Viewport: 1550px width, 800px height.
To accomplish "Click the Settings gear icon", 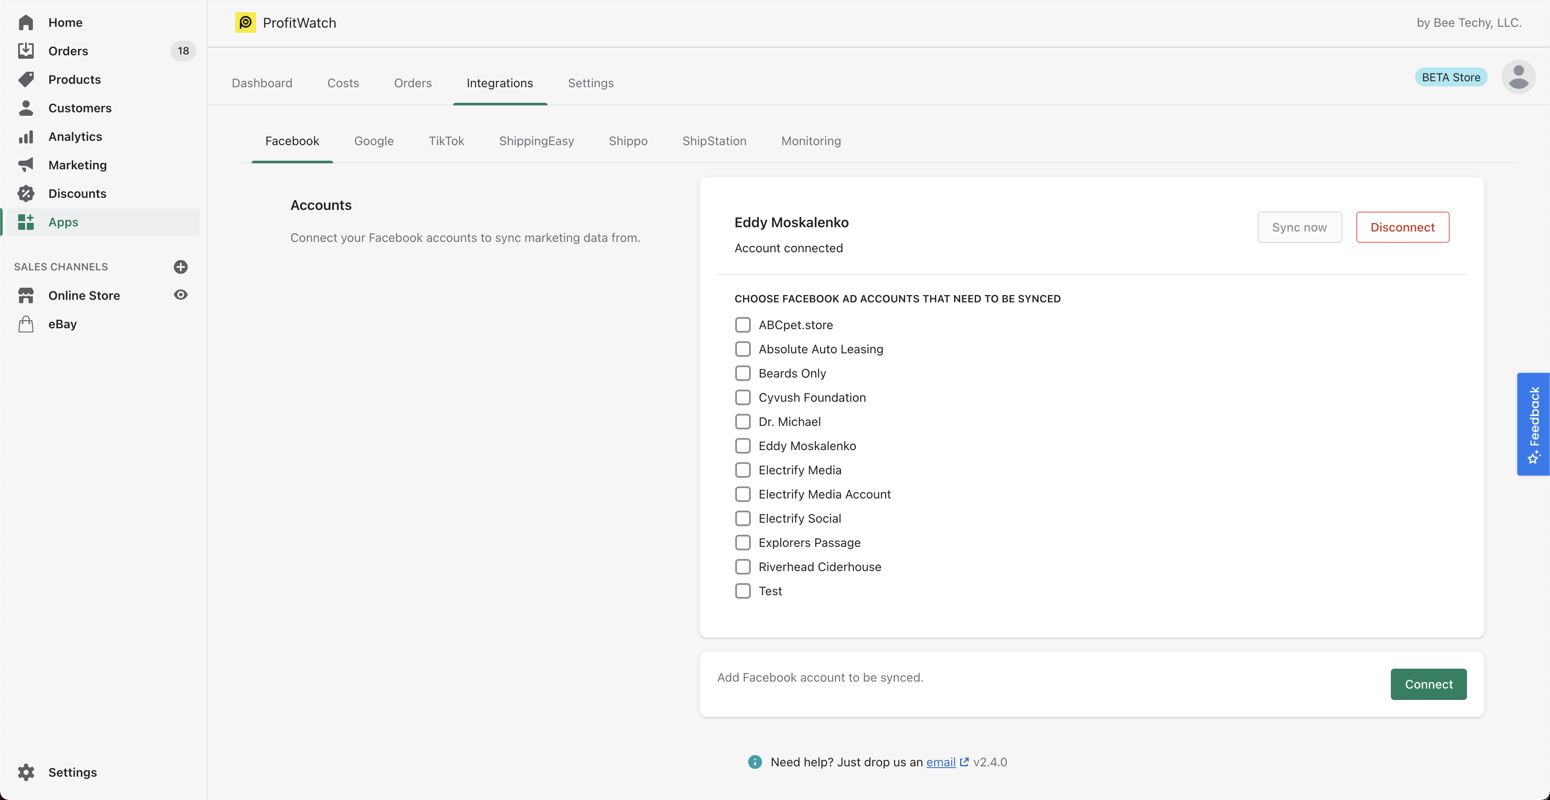I will point(26,772).
